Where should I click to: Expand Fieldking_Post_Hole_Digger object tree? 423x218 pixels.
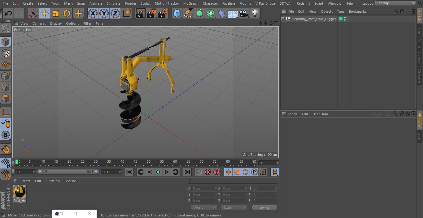(x=283, y=19)
